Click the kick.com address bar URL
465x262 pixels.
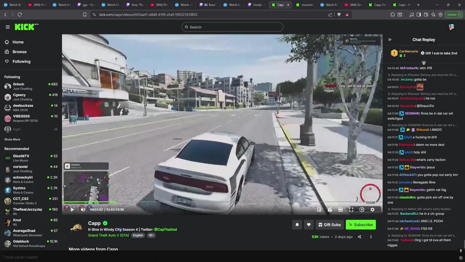(x=148, y=15)
